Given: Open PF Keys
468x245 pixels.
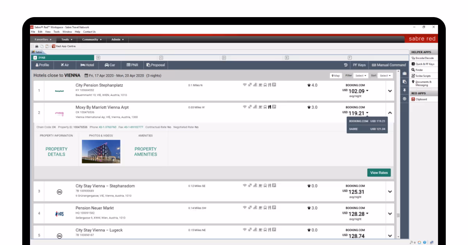Looking at the screenshot, I should tap(359, 65).
